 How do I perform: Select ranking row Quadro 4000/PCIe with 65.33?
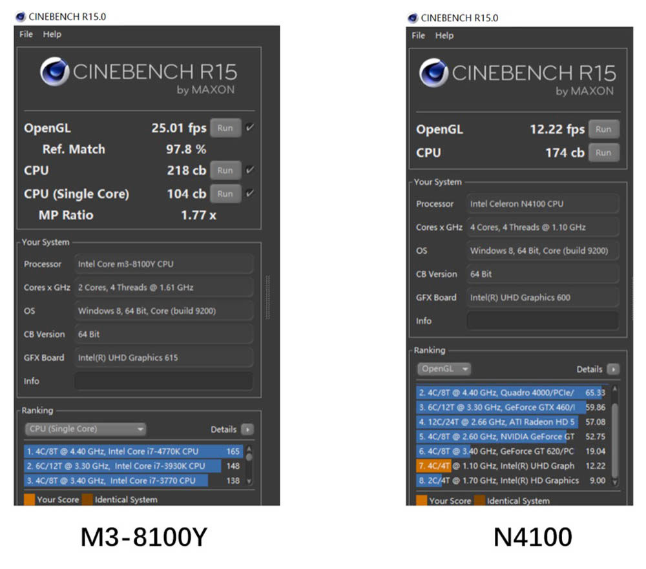[512, 393]
